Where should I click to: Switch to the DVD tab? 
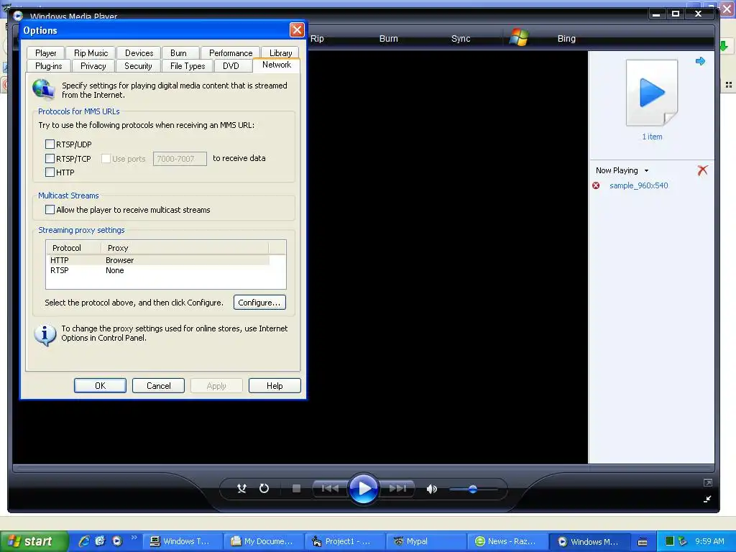[x=231, y=66]
